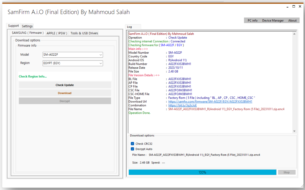Click the Main info :->> log heading
The width and height of the screenshot is (305, 190).
(x=138, y=49)
